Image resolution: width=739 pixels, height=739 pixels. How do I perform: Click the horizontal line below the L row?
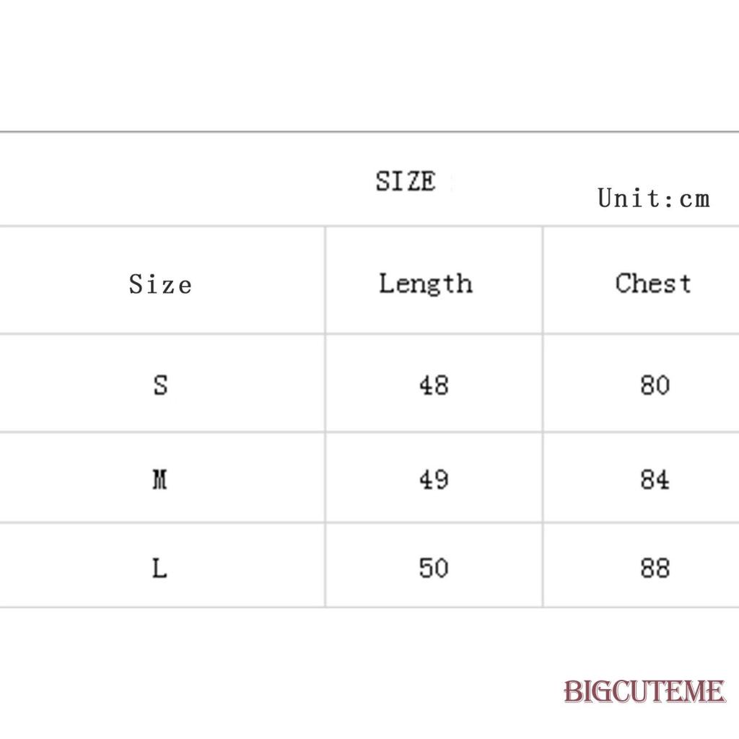[x=369, y=607]
